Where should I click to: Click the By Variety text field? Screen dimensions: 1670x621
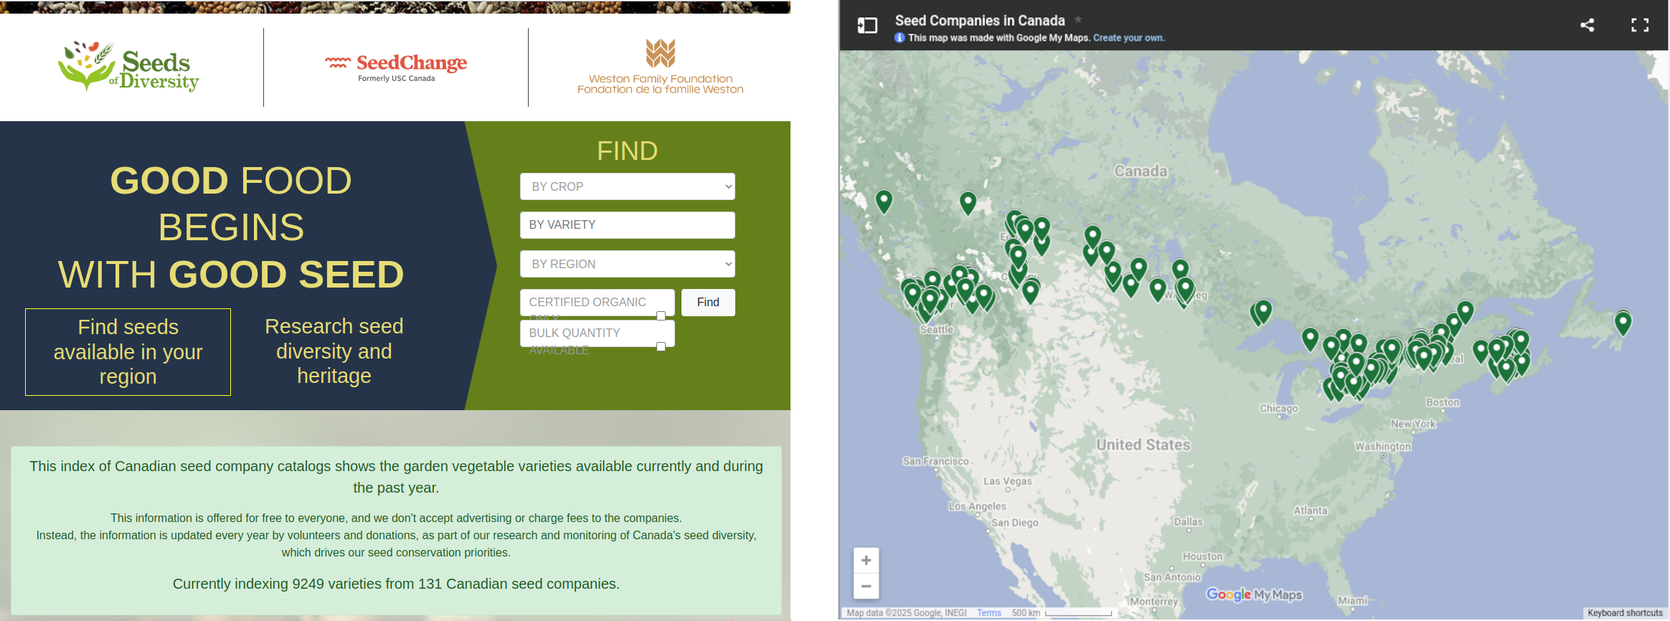tap(627, 225)
